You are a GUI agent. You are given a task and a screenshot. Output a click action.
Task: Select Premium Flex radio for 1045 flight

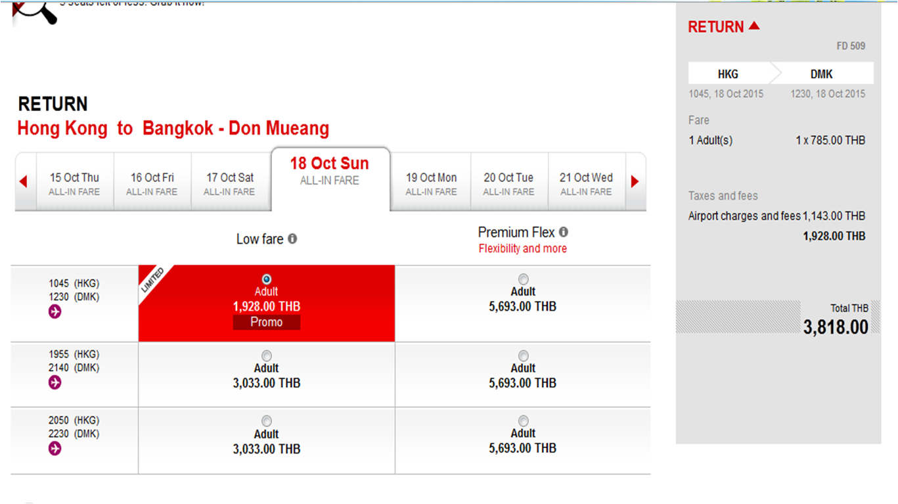coord(523,279)
